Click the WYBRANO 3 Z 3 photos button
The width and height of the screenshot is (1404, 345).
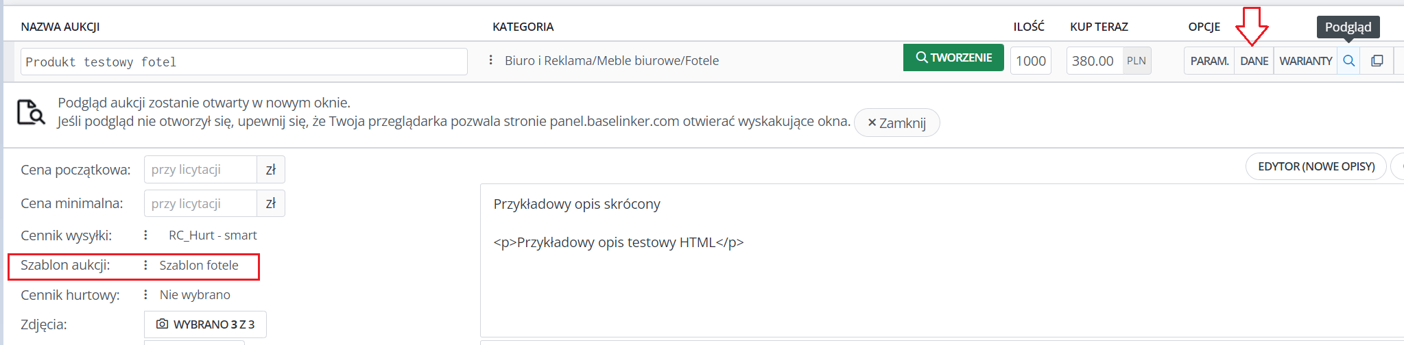(205, 324)
